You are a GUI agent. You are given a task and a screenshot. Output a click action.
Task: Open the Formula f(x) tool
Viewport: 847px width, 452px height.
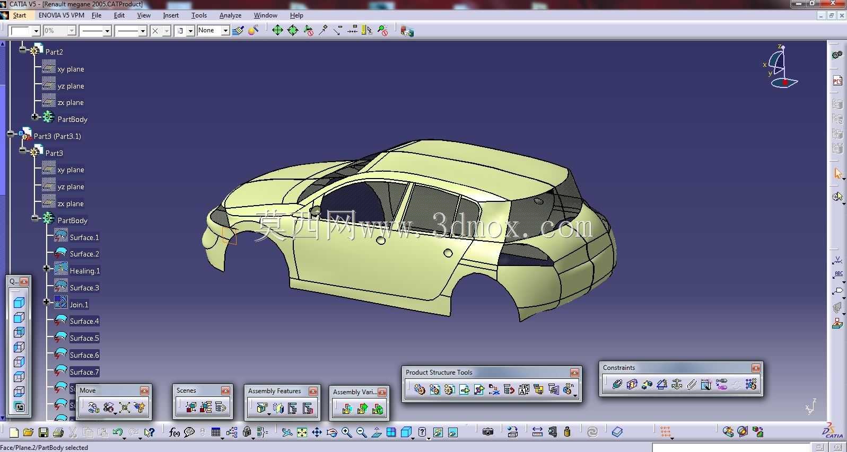[174, 432]
